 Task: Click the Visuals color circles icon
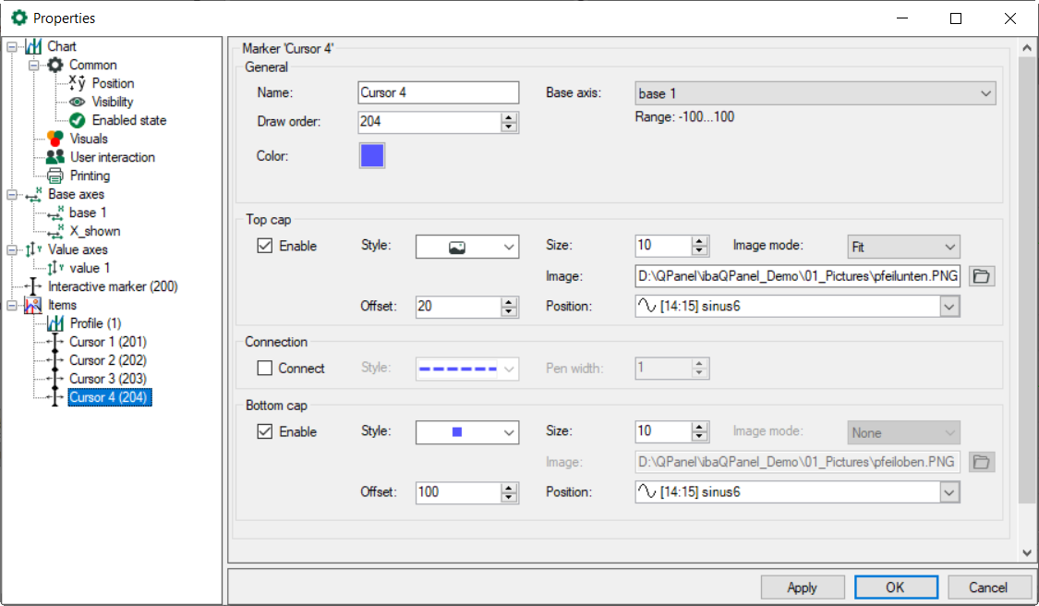[x=55, y=139]
